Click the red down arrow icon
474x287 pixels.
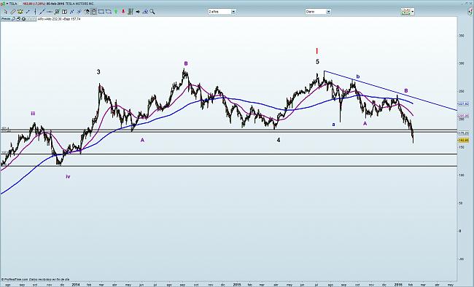pos(123,12)
